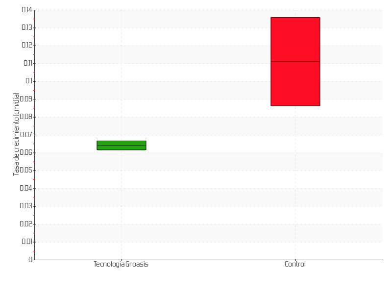
Task: Select the 0.09 y-axis tick label
Action: click(26, 99)
